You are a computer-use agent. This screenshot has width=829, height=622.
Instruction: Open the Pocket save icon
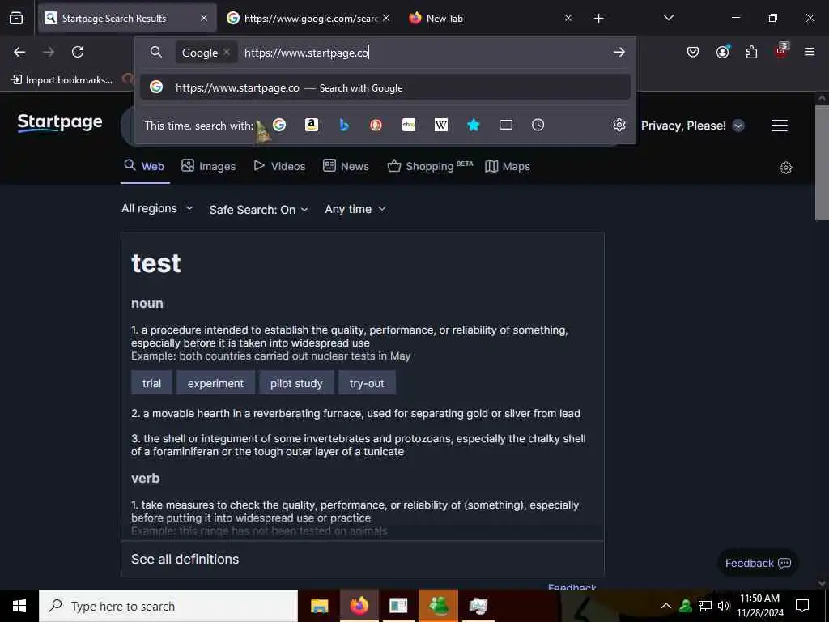click(x=693, y=52)
